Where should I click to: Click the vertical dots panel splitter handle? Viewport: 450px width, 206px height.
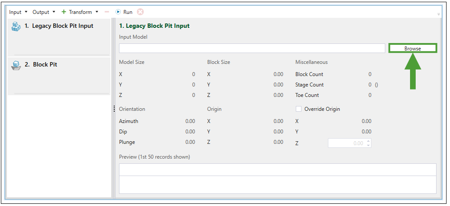(114, 109)
